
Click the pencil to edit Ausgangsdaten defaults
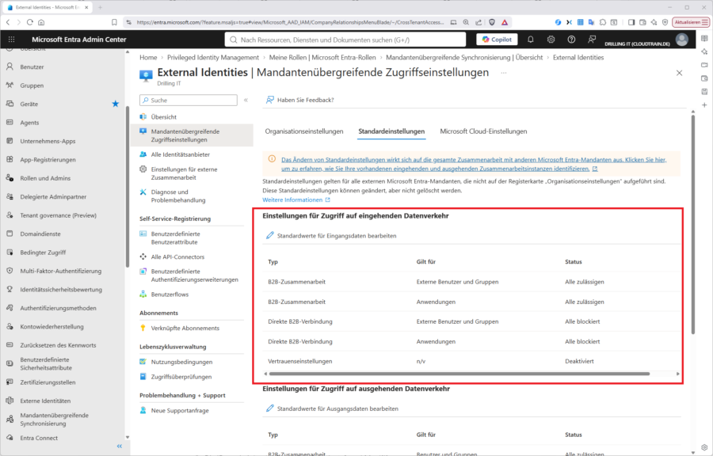[x=269, y=408]
